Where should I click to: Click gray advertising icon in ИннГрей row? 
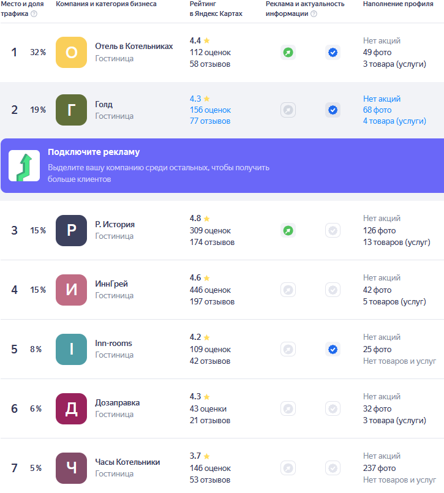(x=288, y=290)
